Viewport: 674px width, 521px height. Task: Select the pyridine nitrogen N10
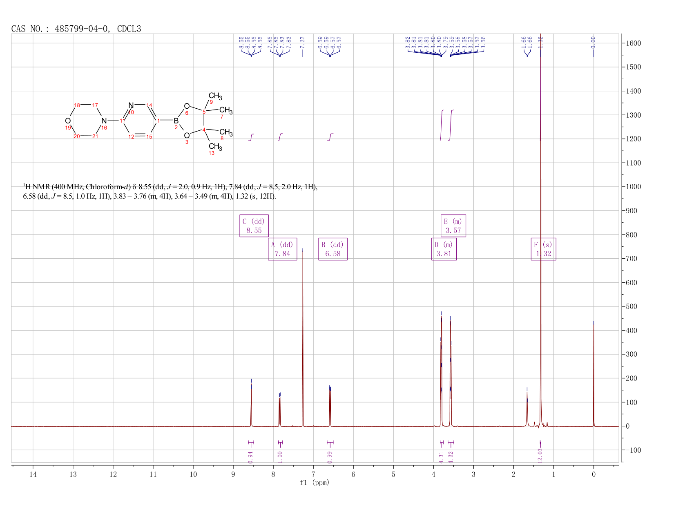coord(131,105)
